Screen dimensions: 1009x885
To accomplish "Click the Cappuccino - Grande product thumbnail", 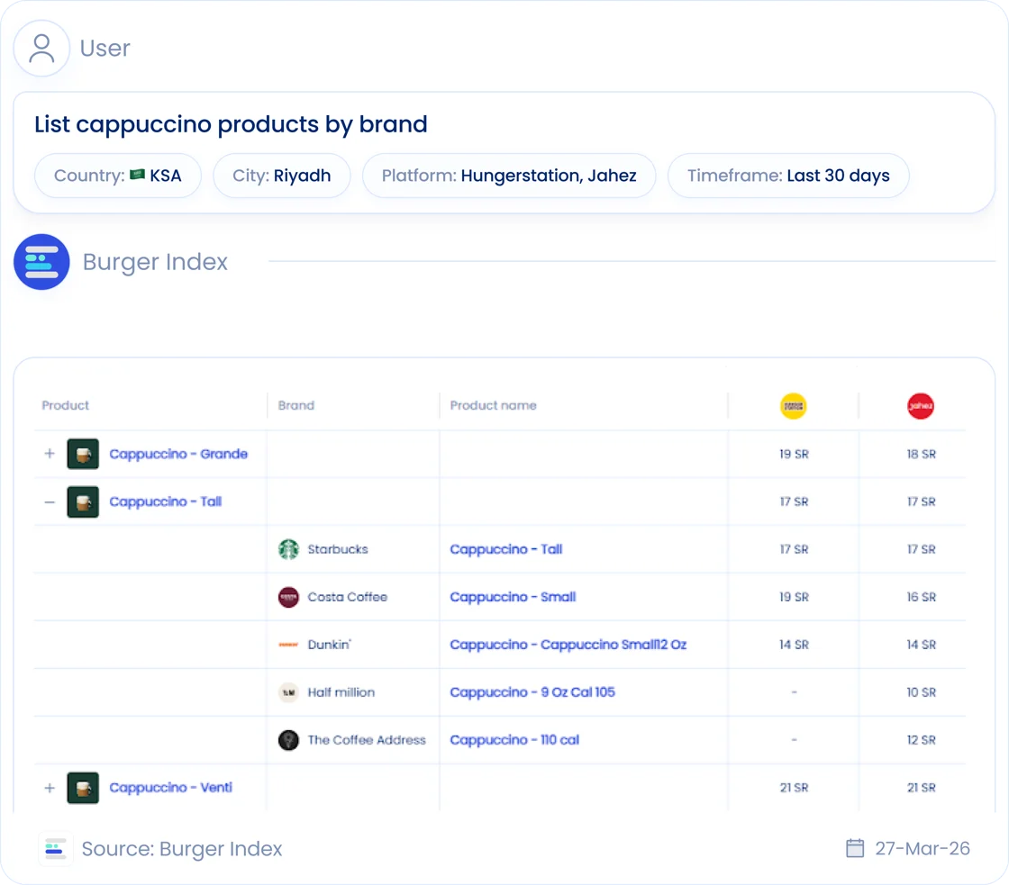I will coord(83,454).
